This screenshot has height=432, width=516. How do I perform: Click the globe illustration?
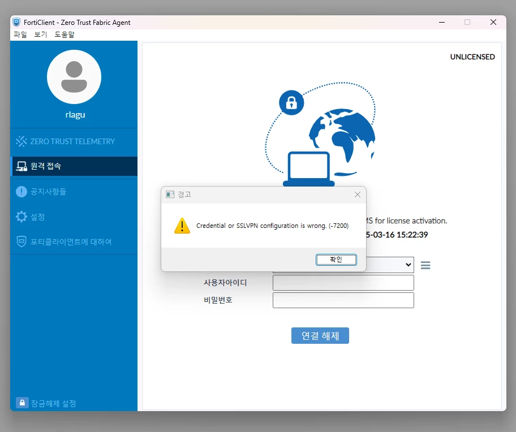[x=342, y=141]
